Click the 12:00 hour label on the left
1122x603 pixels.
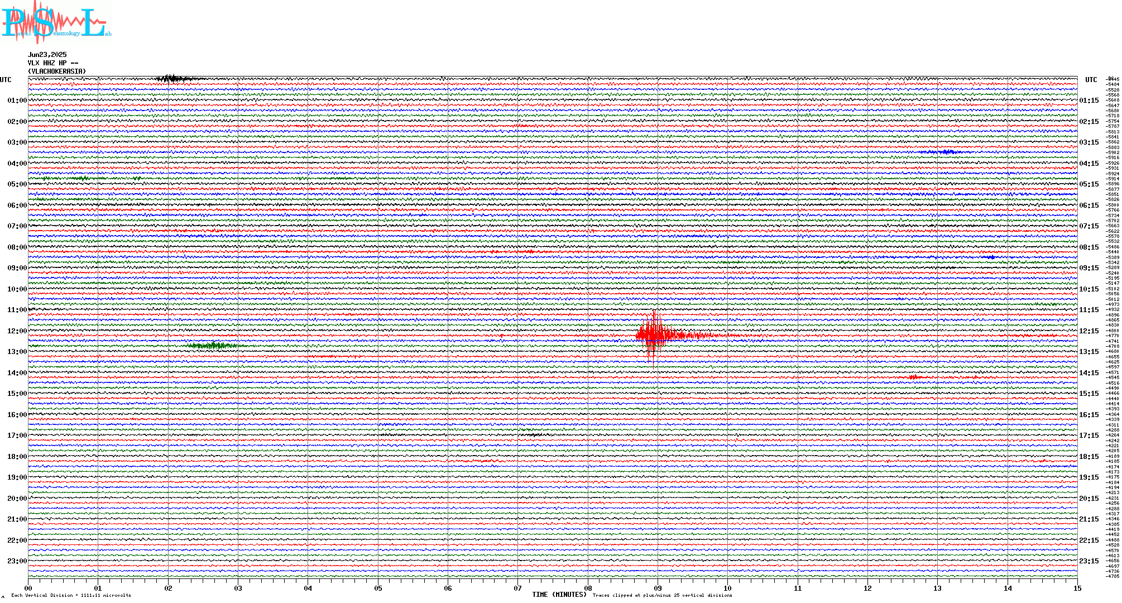click(x=17, y=331)
